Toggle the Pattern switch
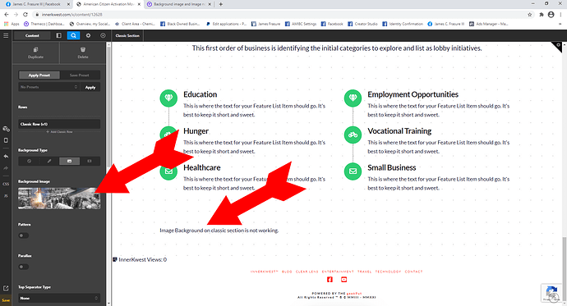 (x=24, y=235)
